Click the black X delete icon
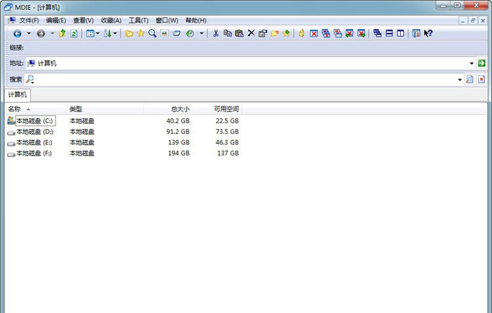The height and width of the screenshot is (313, 492). point(251,33)
